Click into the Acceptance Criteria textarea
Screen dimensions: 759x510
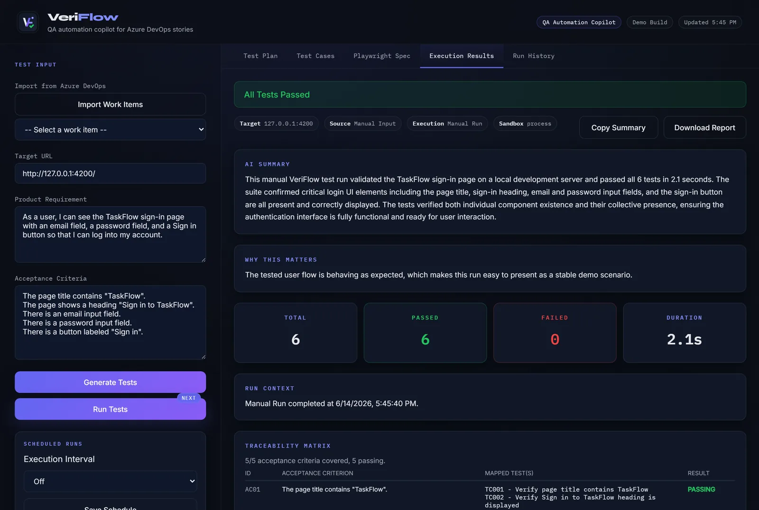click(110, 322)
